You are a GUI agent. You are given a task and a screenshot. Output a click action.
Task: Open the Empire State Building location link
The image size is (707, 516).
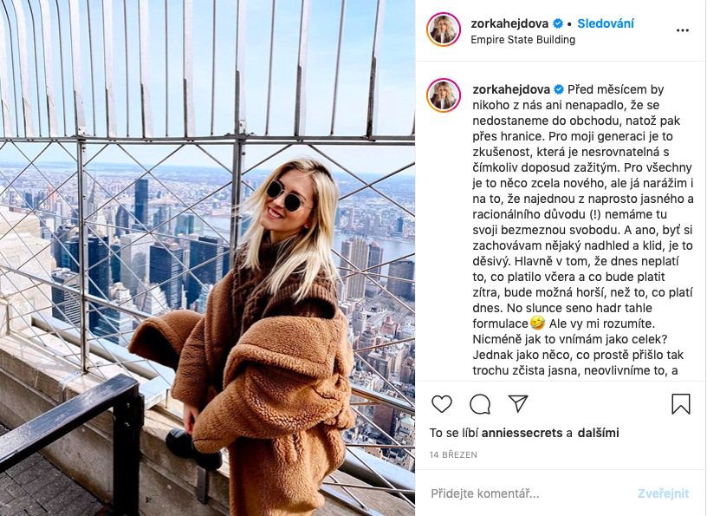tap(523, 40)
